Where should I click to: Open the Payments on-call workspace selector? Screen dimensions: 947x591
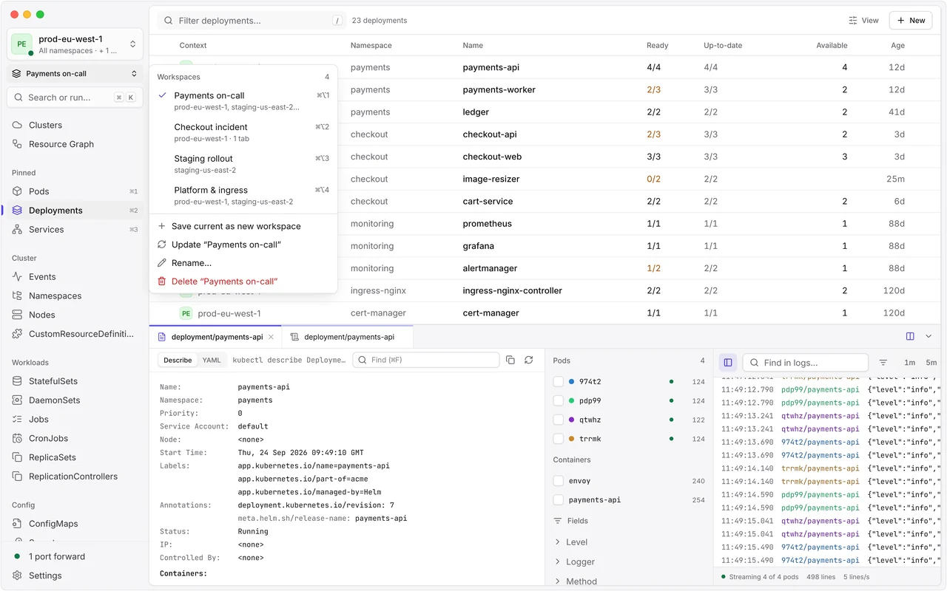coord(75,74)
